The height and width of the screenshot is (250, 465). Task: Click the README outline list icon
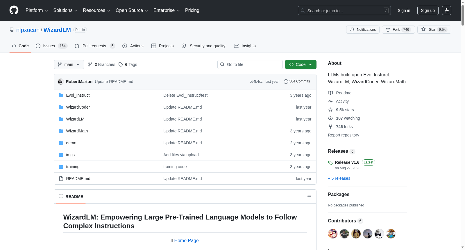click(309, 197)
